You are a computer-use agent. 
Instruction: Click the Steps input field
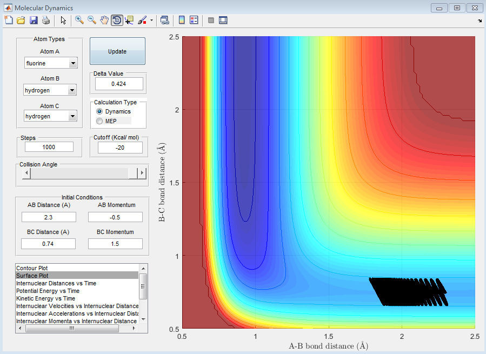tap(49, 147)
